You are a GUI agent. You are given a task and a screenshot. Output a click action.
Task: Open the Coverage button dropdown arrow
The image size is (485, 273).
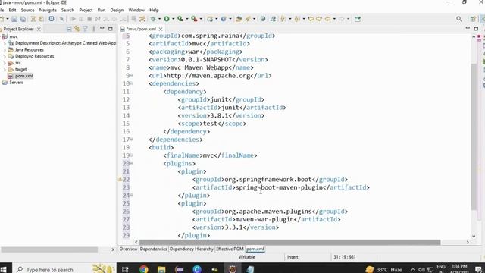(x=187, y=19)
